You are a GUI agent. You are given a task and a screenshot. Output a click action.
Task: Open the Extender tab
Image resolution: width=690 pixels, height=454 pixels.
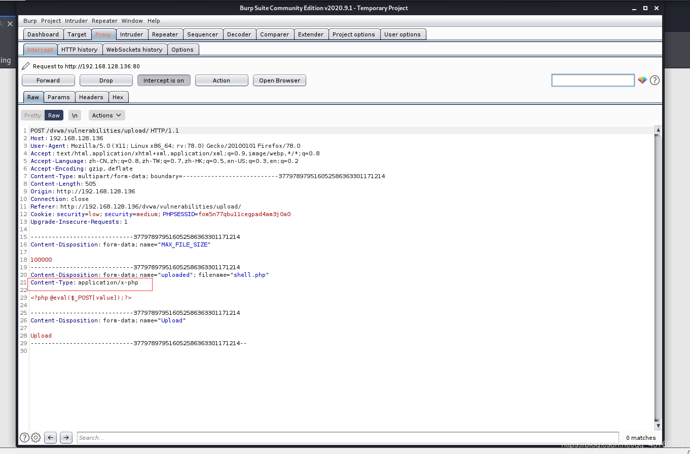pos(311,34)
